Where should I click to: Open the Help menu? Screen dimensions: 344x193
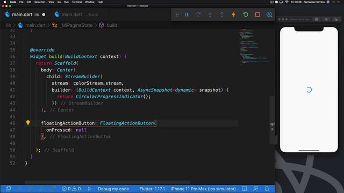point(101,2)
